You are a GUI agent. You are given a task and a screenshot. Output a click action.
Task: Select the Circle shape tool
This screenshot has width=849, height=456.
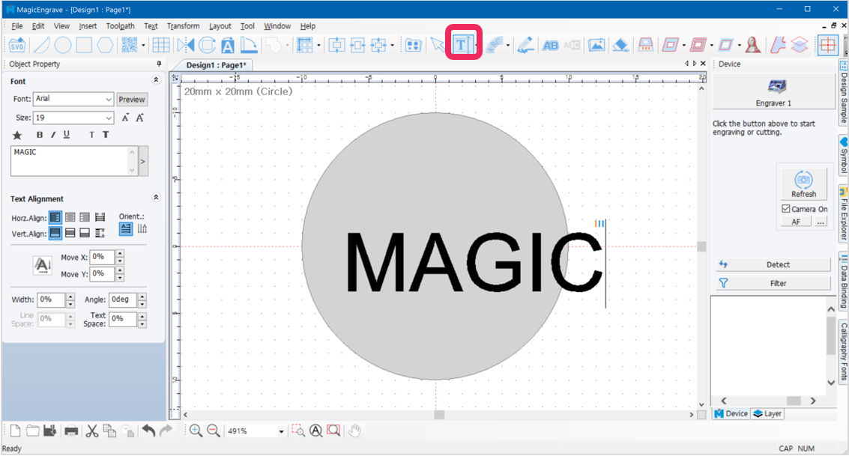(x=63, y=45)
